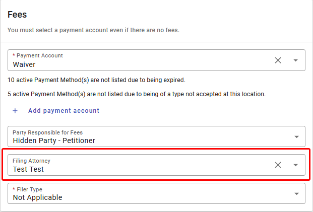The width and height of the screenshot is (313, 212).
Task: Clear the Payment Account selection
Action: pyautogui.click(x=278, y=60)
